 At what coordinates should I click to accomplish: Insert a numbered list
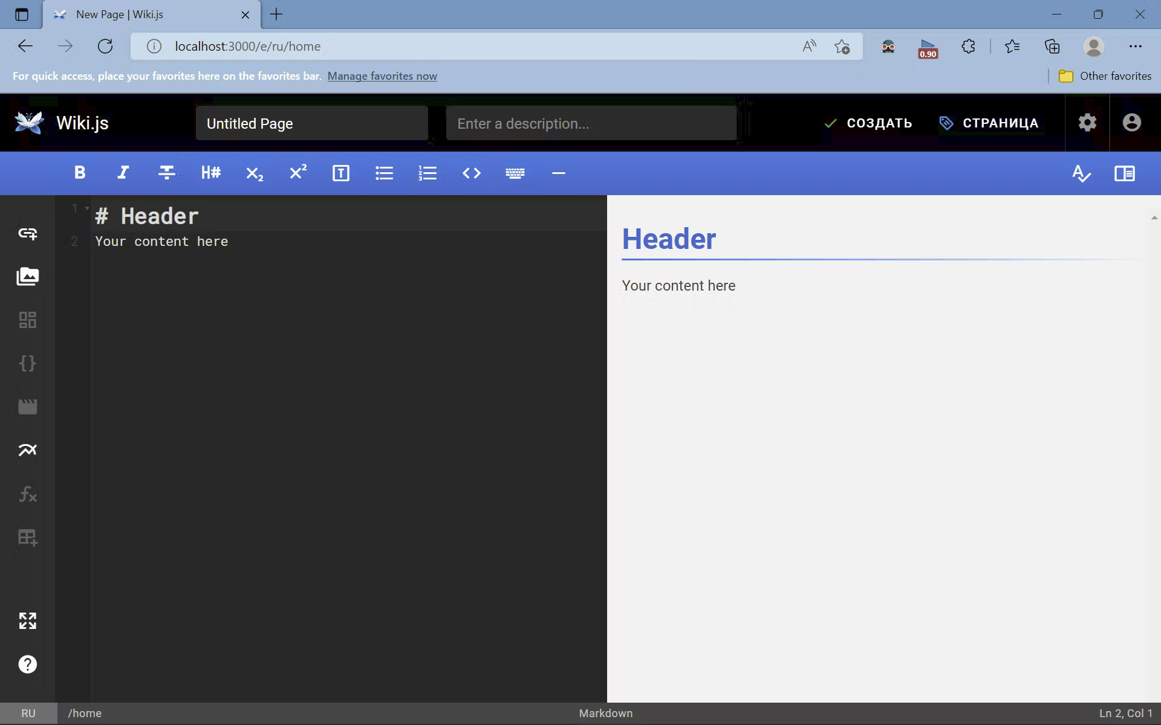428,173
